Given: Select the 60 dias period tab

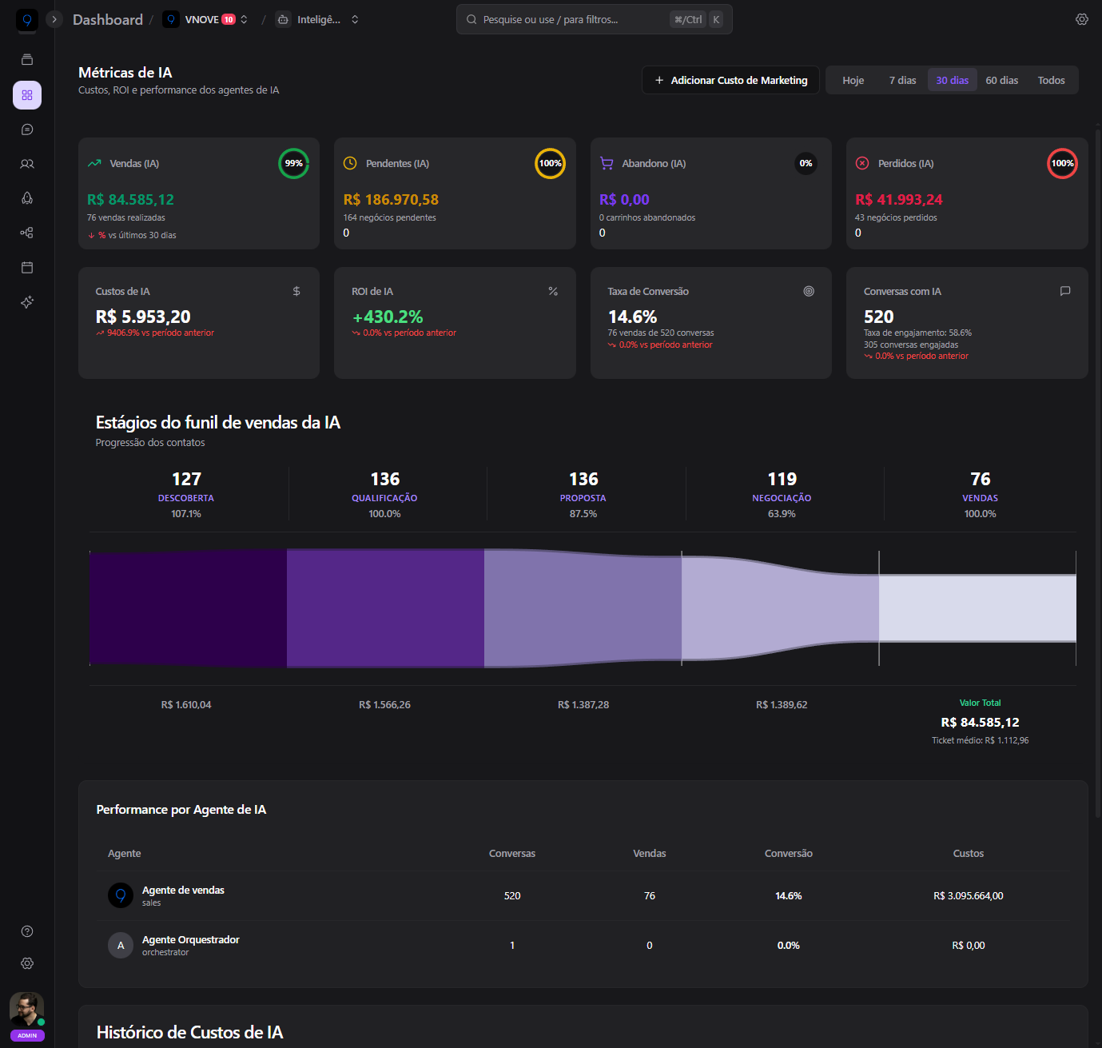Looking at the screenshot, I should coord(1001,80).
